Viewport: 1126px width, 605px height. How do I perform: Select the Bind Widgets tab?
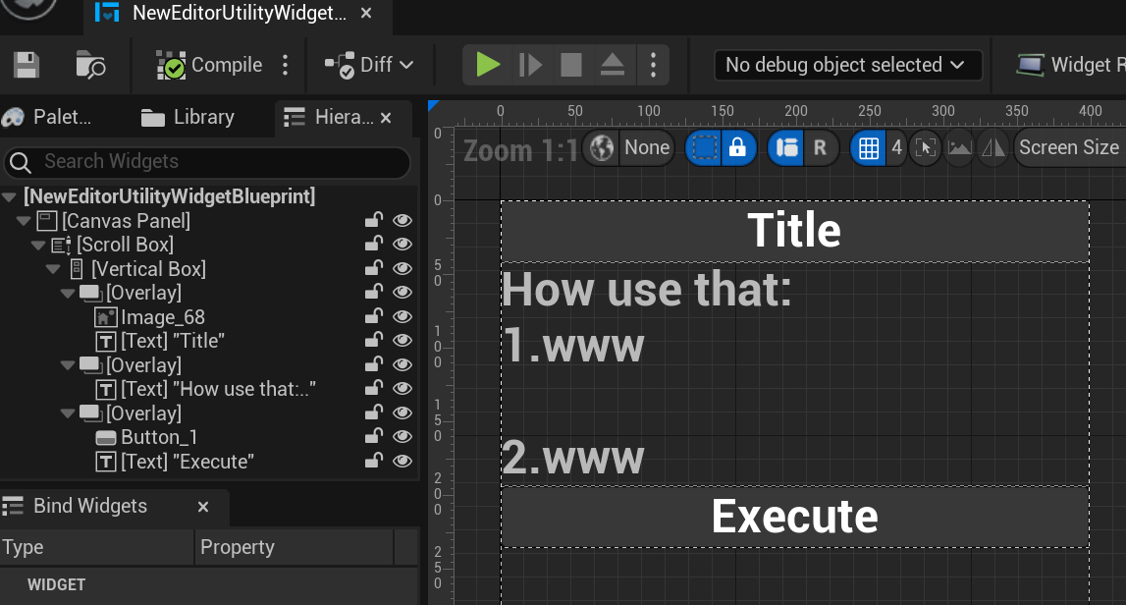point(89,506)
